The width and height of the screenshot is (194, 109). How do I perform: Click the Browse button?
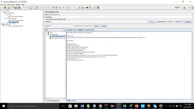pos(152,21)
